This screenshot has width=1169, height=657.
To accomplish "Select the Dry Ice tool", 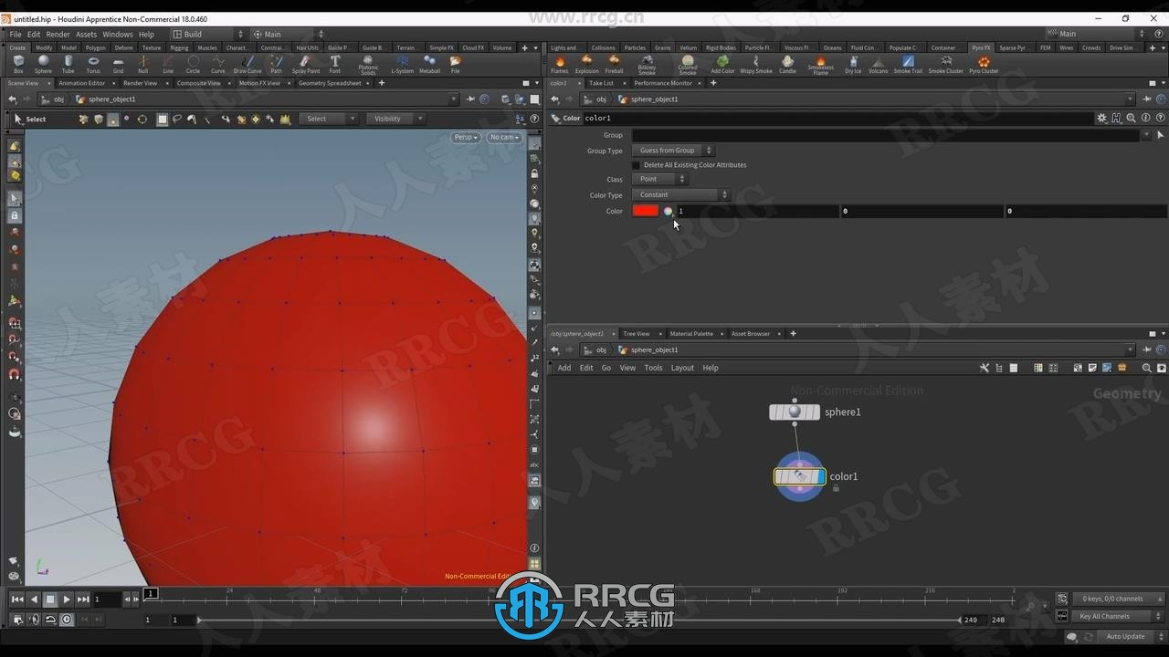I will point(853,64).
